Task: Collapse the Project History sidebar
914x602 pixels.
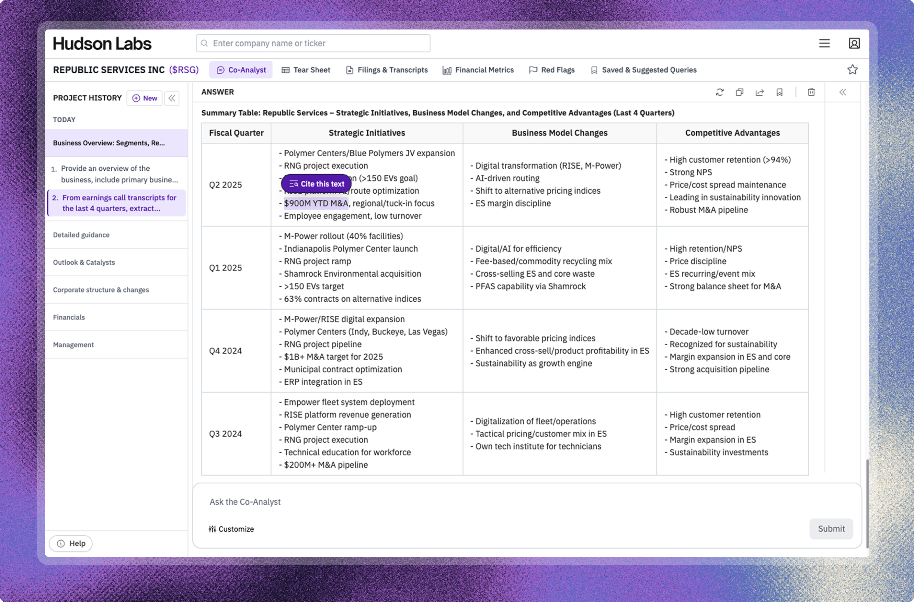Action: 172,98
